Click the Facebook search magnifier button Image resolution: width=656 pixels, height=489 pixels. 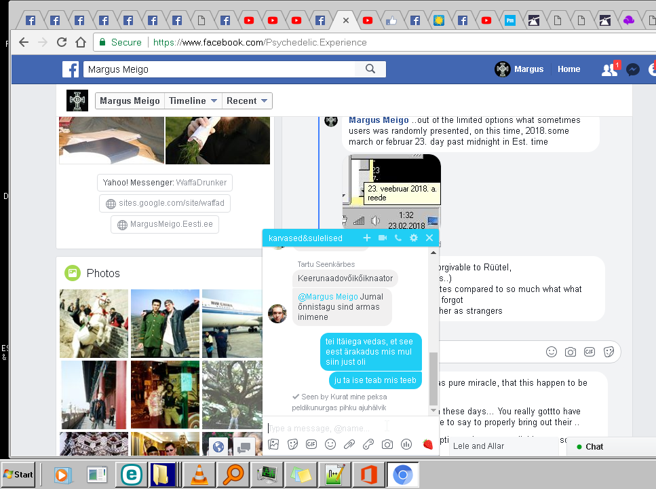(x=370, y=69)
